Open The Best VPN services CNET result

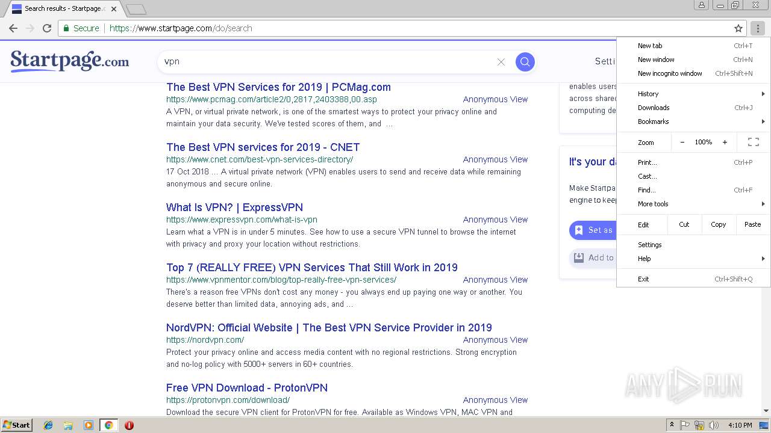click(x=263, y=147)
